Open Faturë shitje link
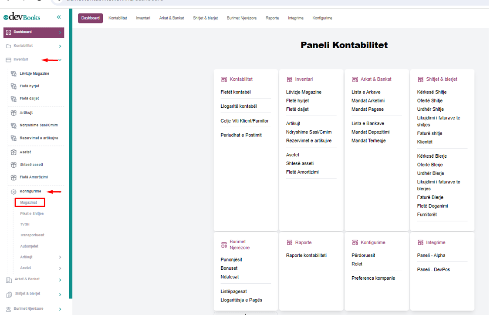The width and height of the screenshot is (490, 318). (429, 133)
